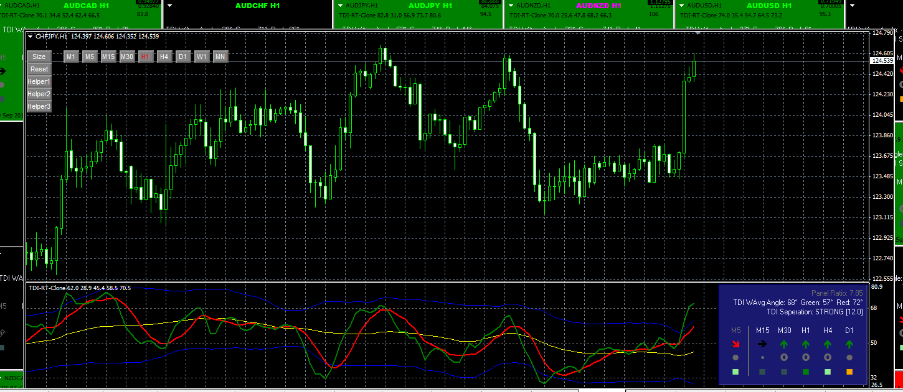
Task: Click the light green square under panel H4
Action: click(828, 372)
